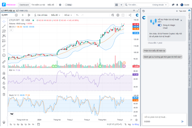Click the quick search icon in chart toolbar
The width and height of the screenshot is (192, 128).
(x=113, y=15)
